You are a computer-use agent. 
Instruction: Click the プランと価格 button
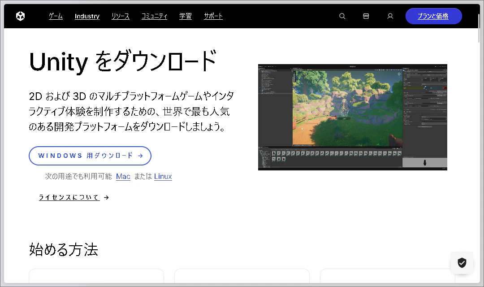[x=433, y=16]
